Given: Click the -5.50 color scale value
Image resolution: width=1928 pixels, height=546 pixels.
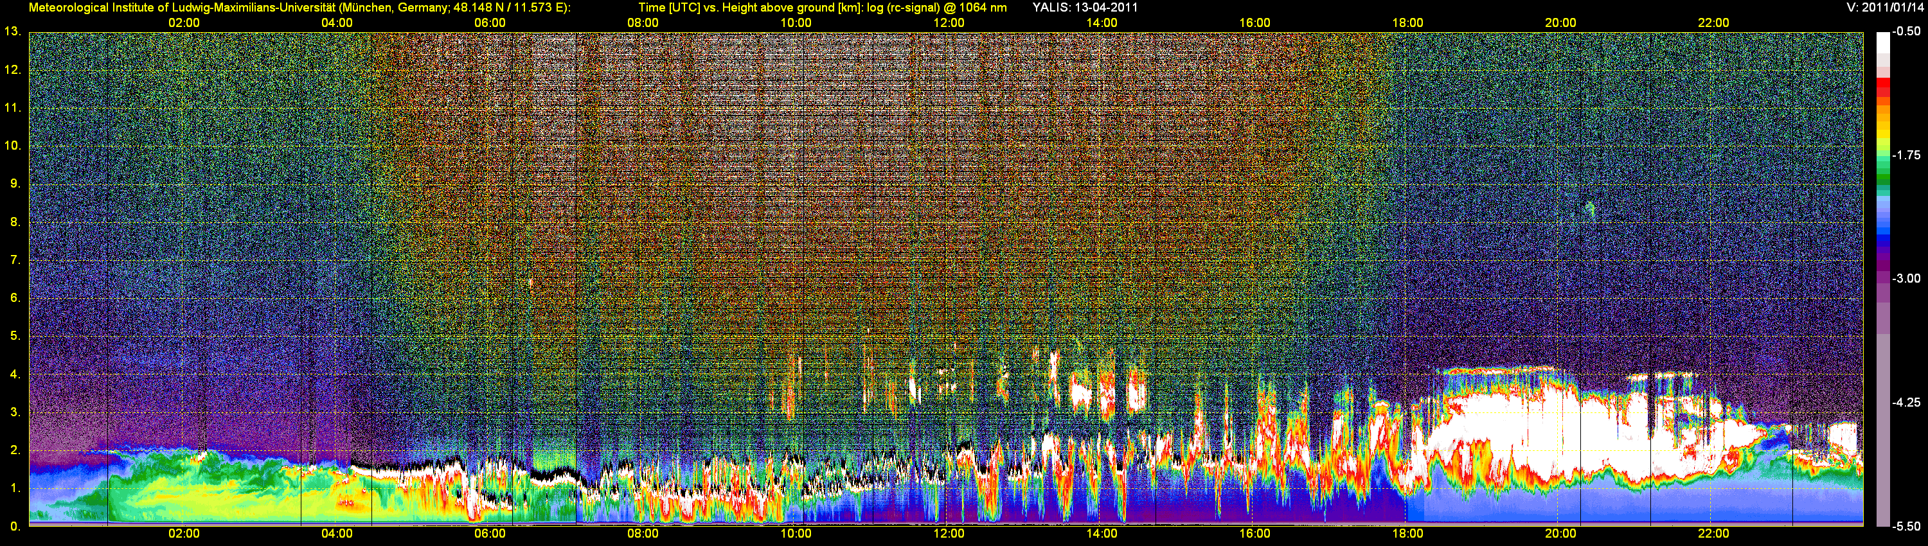Looking at the screenshot, I should click(x=1906, y=526).
